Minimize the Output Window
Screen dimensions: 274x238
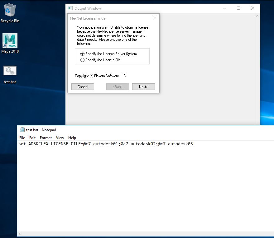pos(224,8)
